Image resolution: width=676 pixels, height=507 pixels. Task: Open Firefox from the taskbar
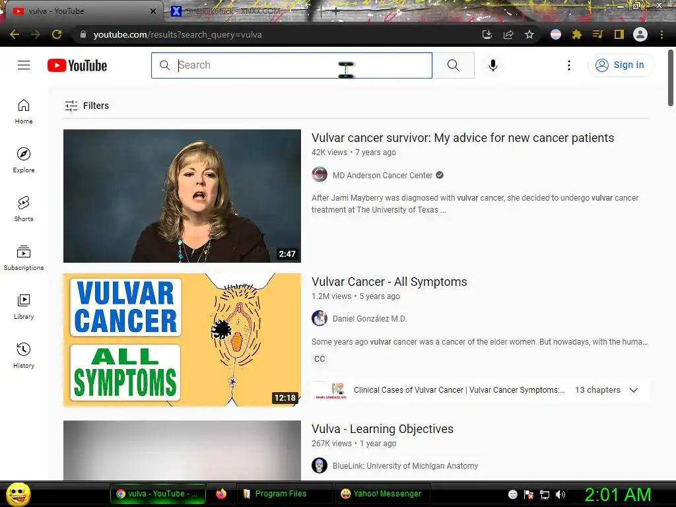pyautogui.click(x=221, y=494)
